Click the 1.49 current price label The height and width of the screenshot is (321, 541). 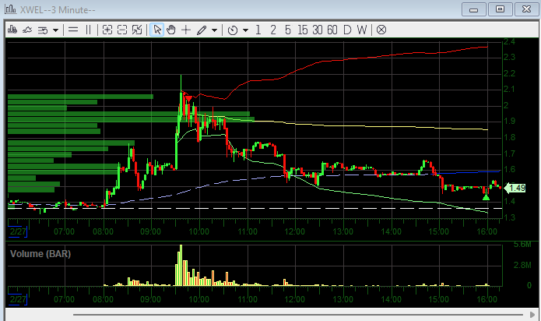[x=515, y=188]
